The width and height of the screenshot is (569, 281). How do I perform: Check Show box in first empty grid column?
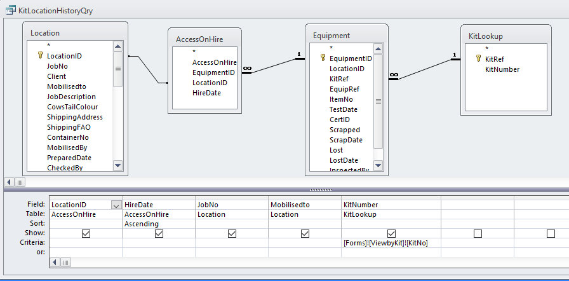pyautogui.click(x=478, y=234)
